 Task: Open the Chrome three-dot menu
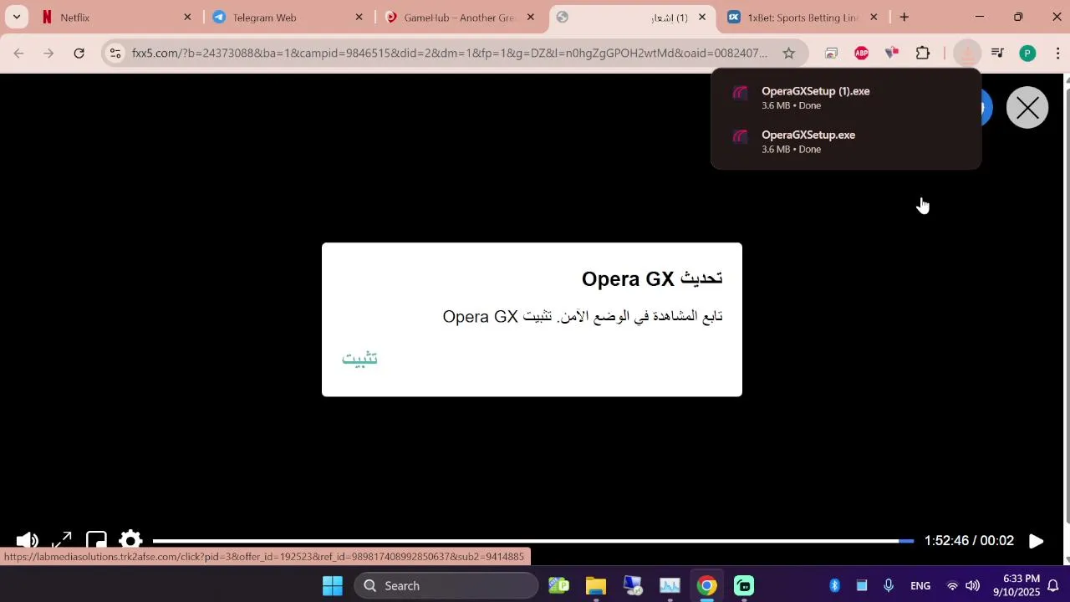click(1057, 53)
